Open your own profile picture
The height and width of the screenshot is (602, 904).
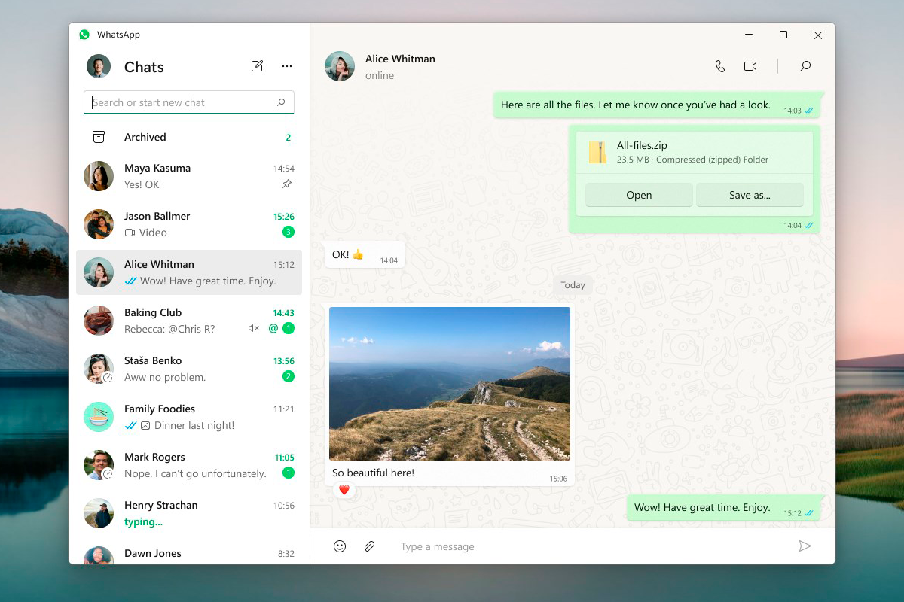click(99, 66)
